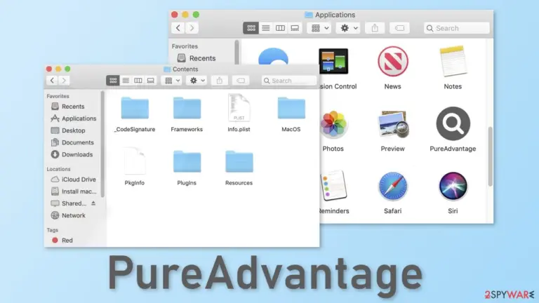Select the Notes app icon
This screenshot has height=303, width=539.
[453, 61]
